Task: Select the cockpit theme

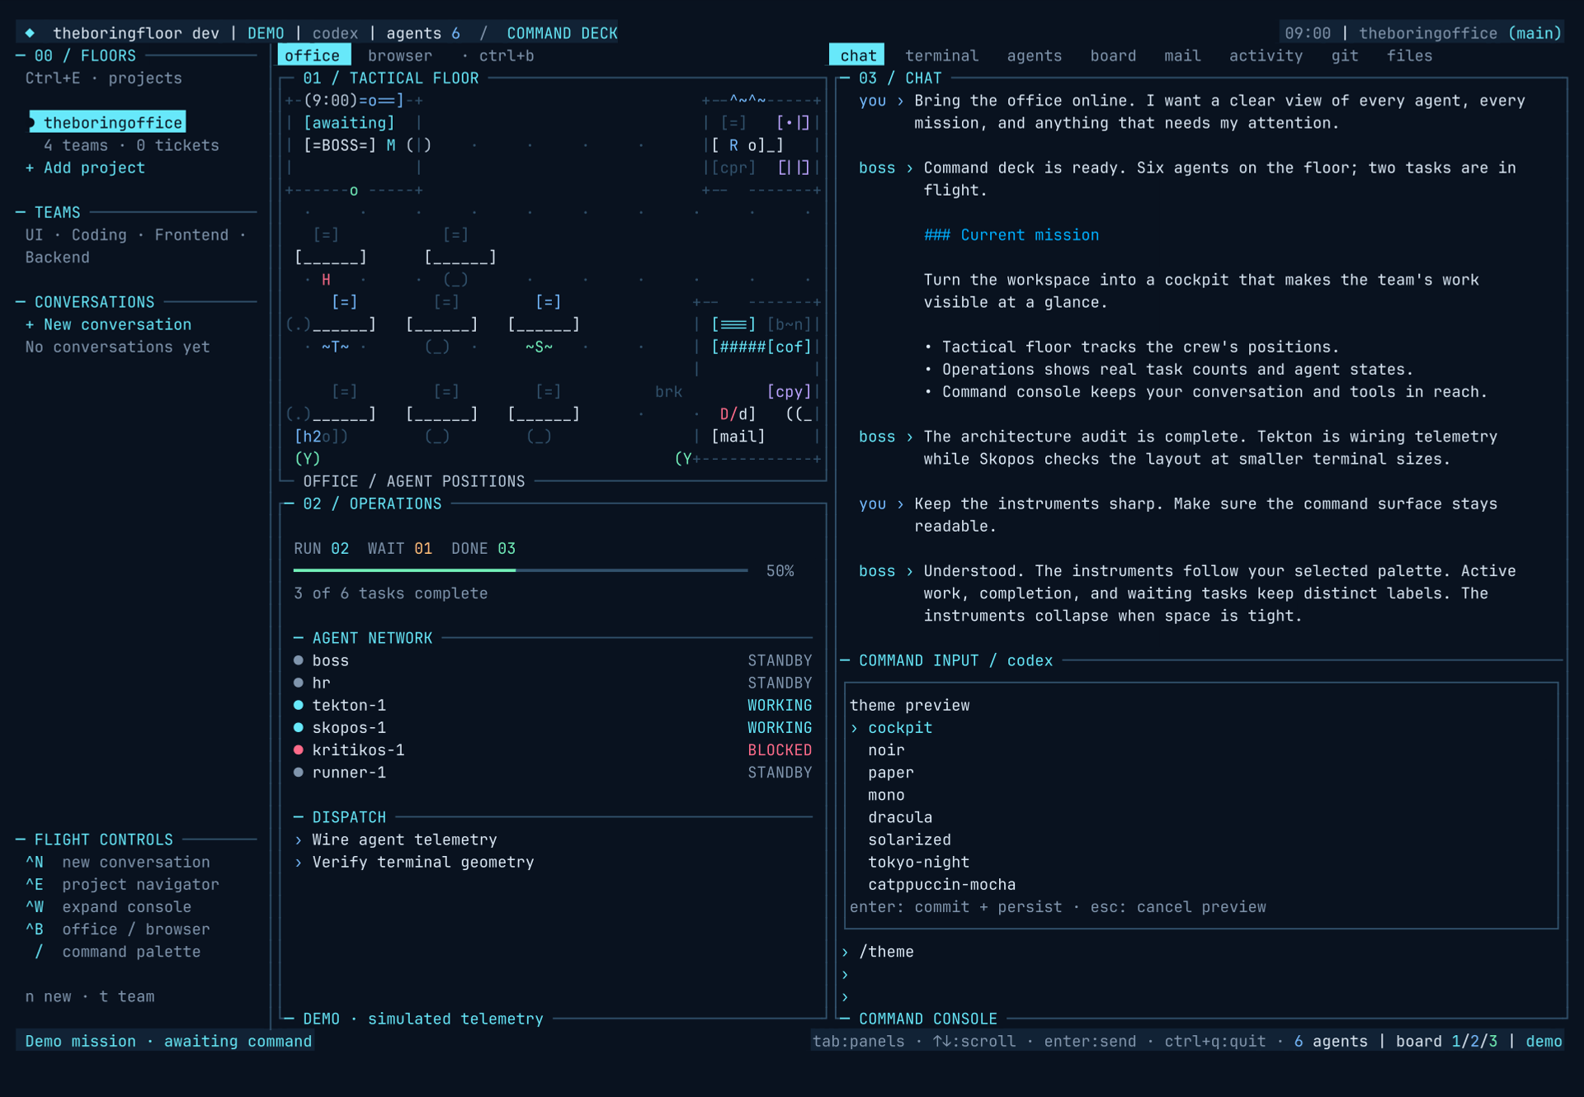Action: click(899, 727)
